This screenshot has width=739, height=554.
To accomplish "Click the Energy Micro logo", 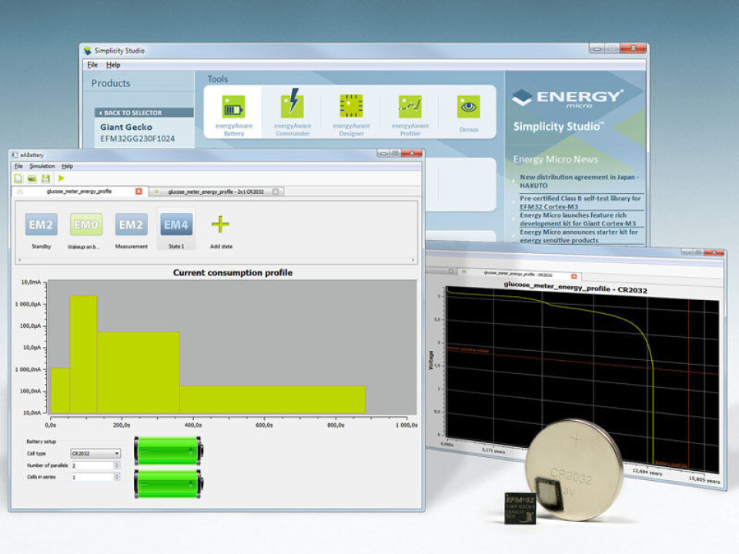I will click(x=567, y=98).
